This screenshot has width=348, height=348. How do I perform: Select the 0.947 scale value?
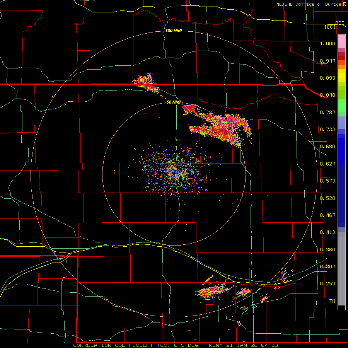click(x=328, y=61)
